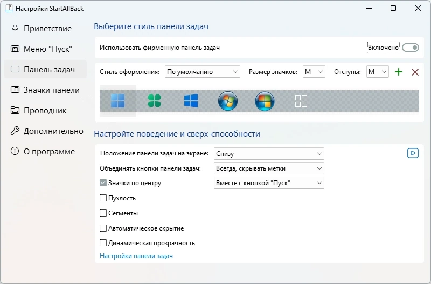
Task: Choose the green clover start button
Action: coord(154,101)
